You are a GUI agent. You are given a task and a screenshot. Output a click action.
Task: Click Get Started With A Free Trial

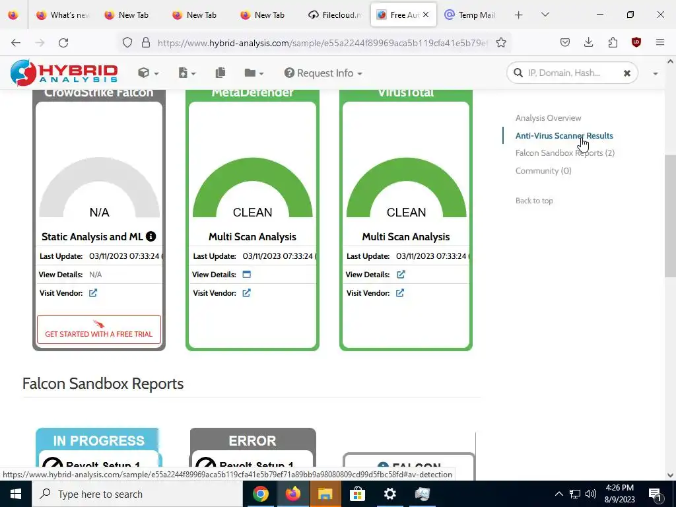[99, 329]
